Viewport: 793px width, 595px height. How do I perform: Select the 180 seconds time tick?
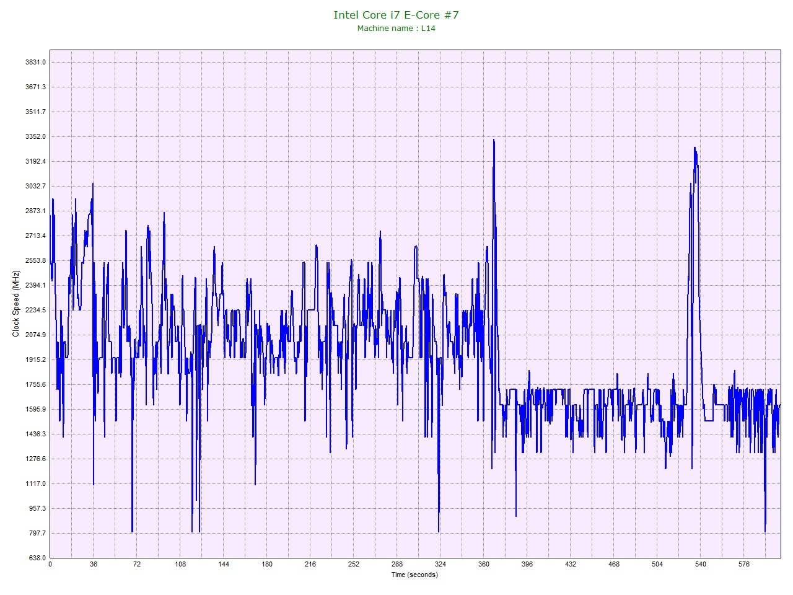point(267,565)
